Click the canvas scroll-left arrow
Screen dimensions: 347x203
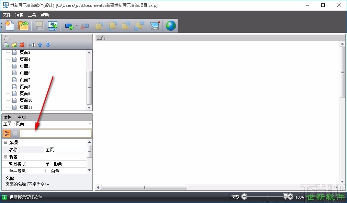[98, 187]
